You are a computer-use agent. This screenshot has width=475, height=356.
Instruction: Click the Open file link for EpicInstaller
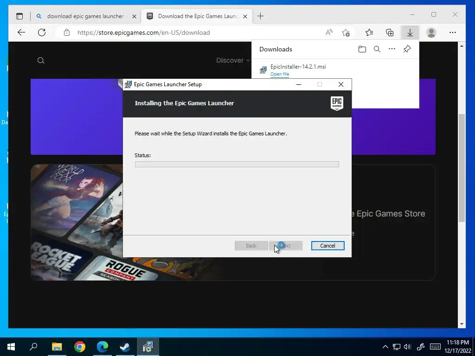pyautogui.click(x=280, y=74)
